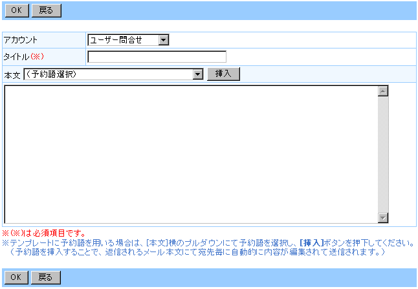Click inside the 本文 body text area
Screen dimensions: 418x289
coord(191,154)
